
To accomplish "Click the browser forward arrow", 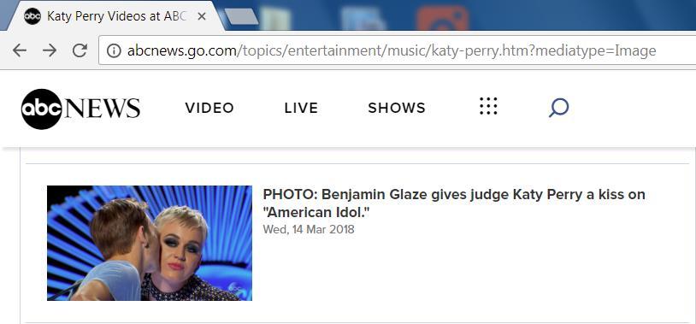I will pos(50,50).
